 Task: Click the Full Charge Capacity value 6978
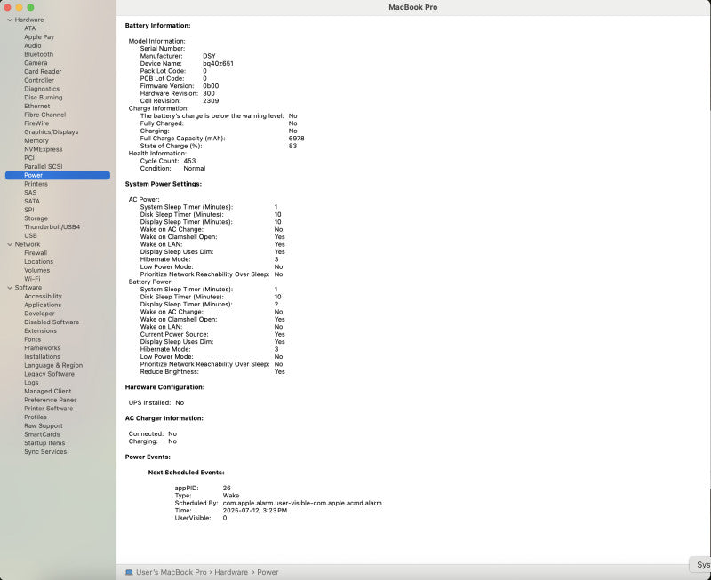(x=297, y=139)
